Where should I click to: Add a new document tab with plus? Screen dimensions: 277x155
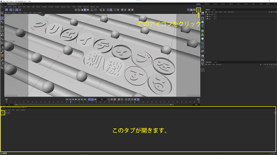[x=22, y=4]
